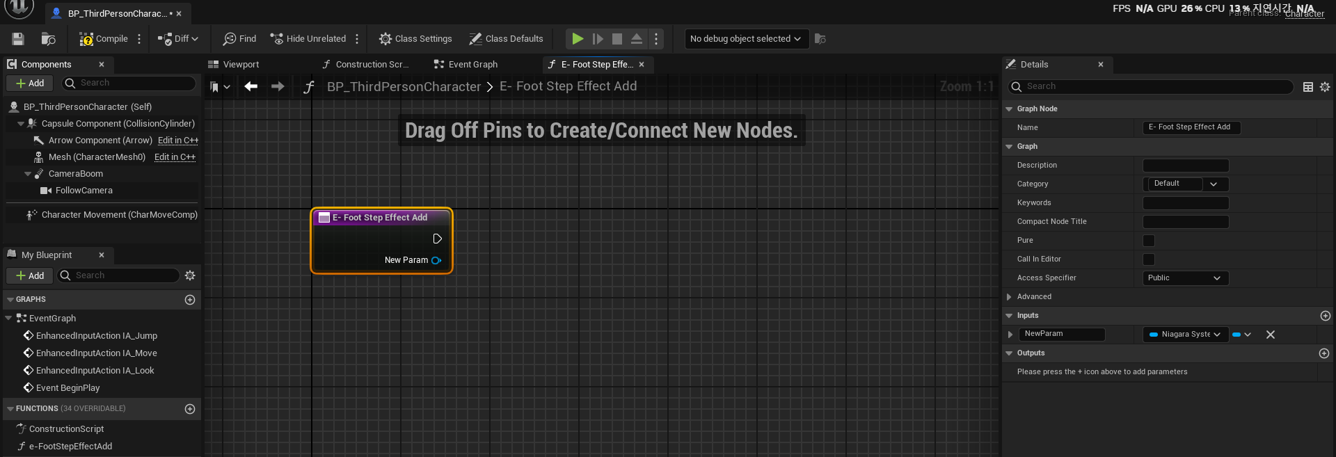Add a new graph with plus icon
The image size is (1336, 457).
pos(190,300)
